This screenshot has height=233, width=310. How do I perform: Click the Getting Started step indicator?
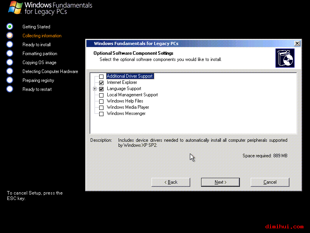click(x=10, y=26)
